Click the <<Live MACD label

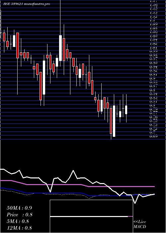[140, 224]
